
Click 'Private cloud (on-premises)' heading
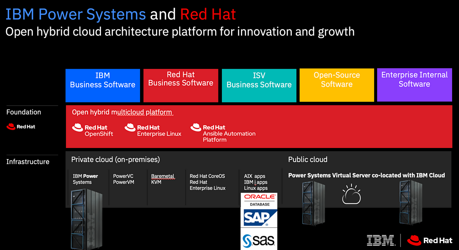tap(116, 159)
